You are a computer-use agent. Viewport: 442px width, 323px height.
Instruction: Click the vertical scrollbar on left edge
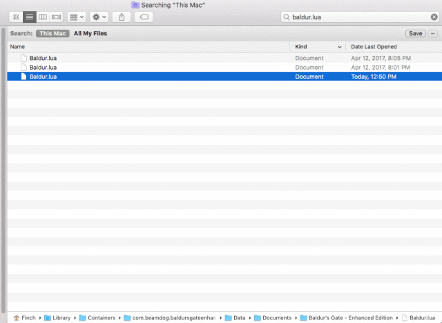3,170
